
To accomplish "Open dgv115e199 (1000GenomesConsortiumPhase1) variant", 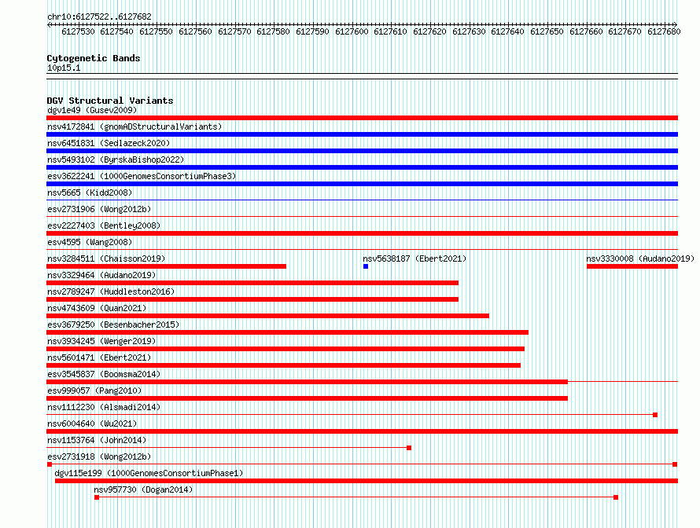I will 149,473.
